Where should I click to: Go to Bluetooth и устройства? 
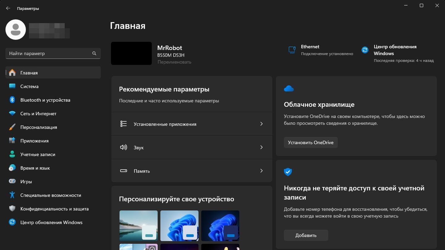(53, 100)
